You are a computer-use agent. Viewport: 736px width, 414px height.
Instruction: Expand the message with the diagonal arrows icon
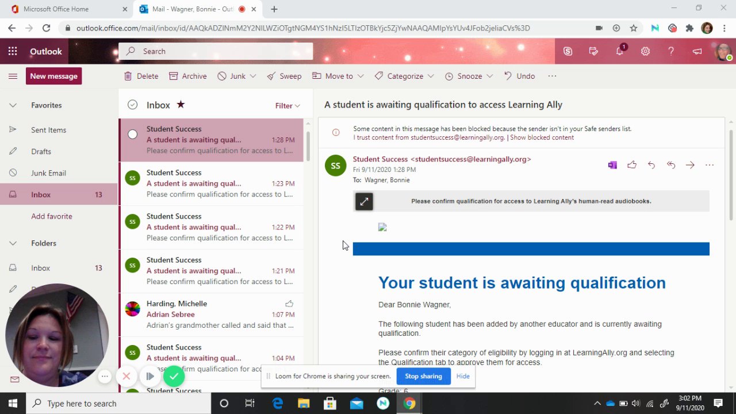point(364,201)
